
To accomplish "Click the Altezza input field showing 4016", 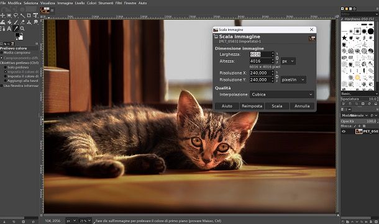I will pyautogui.click(x=260, y=61).
